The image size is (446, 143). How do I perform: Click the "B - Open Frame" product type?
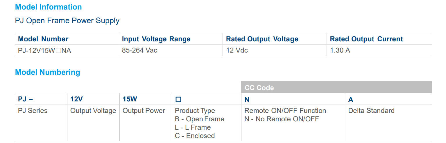(x=200, y=119)
